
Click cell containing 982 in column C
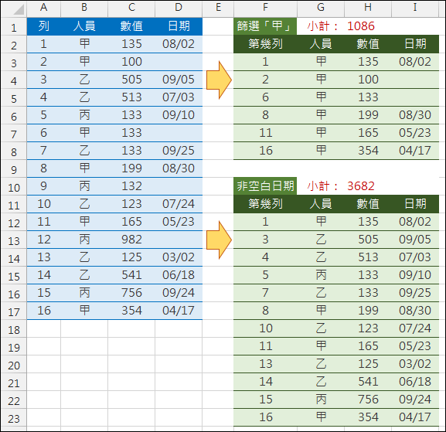131,240
